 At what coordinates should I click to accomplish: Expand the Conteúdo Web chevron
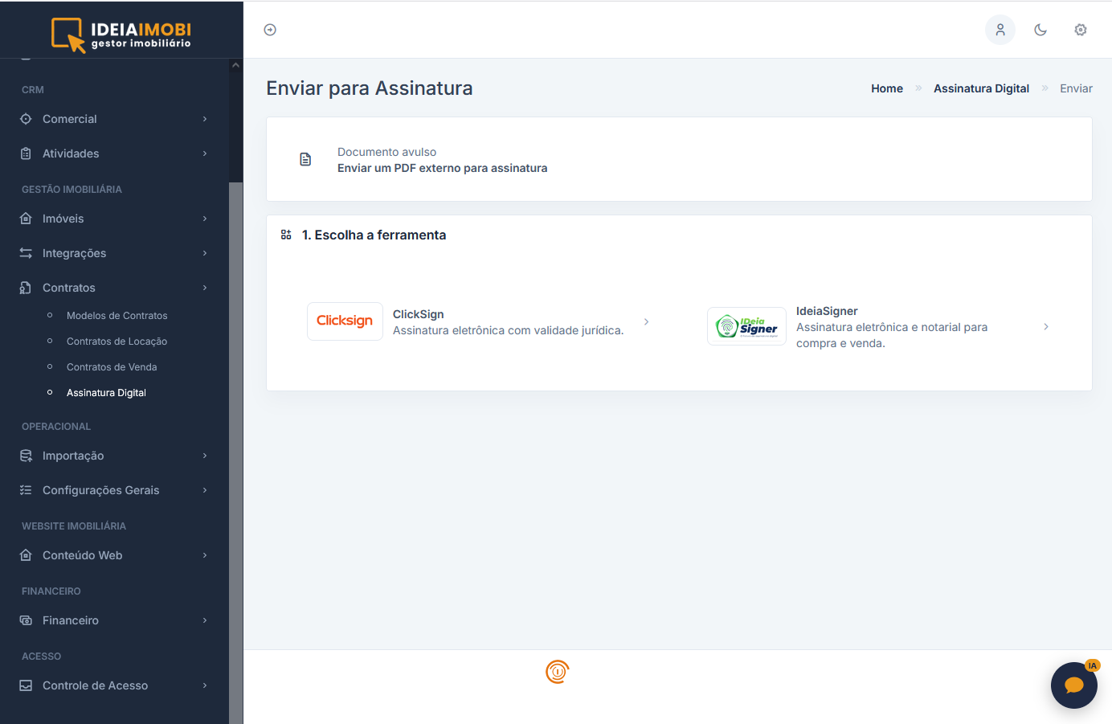tap(205, 555)
